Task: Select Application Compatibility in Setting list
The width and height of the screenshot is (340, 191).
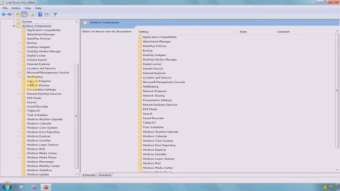Action: coord(159,37)
